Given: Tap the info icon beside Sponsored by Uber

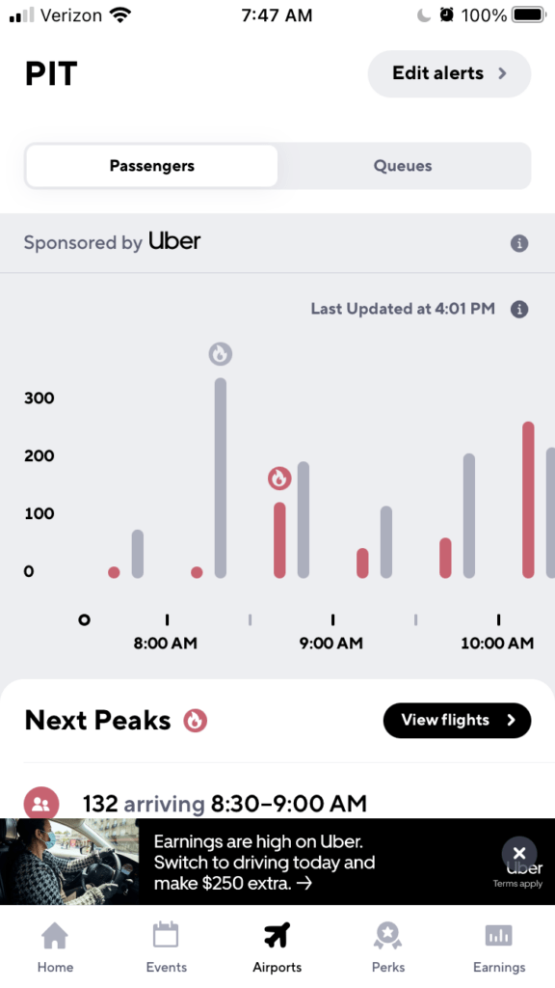Looking at the screenshot, I should coord(519,243).
